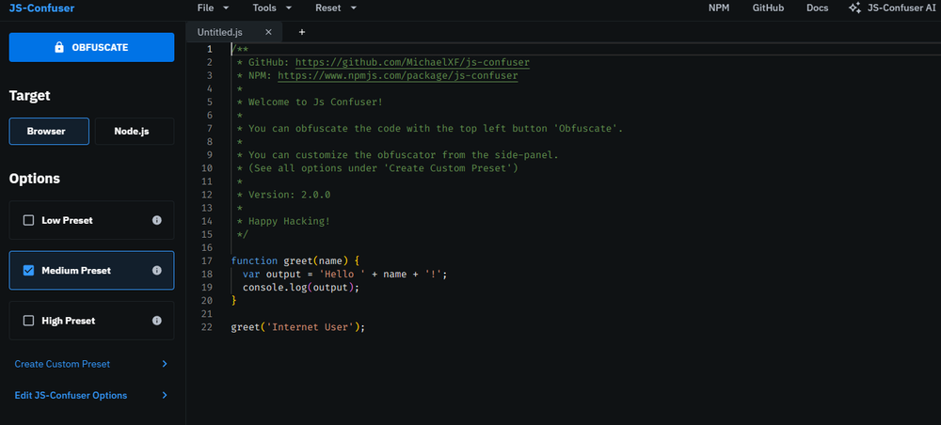
Task: Click the 'Internet User' string in code
Action: [x=312, y=326]
